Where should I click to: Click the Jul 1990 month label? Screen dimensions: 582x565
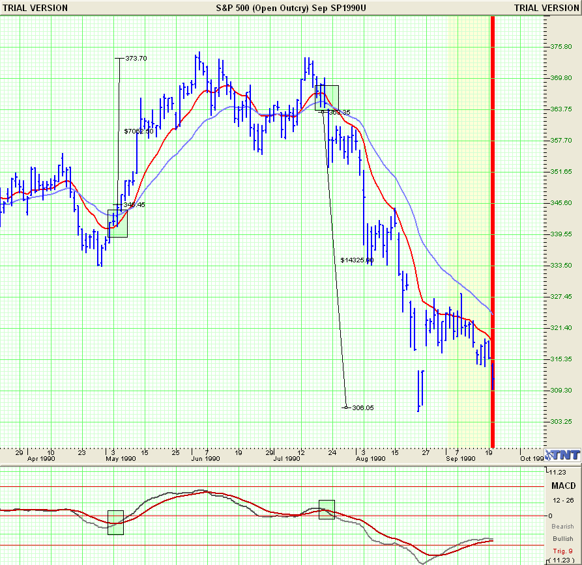[287, 459]
